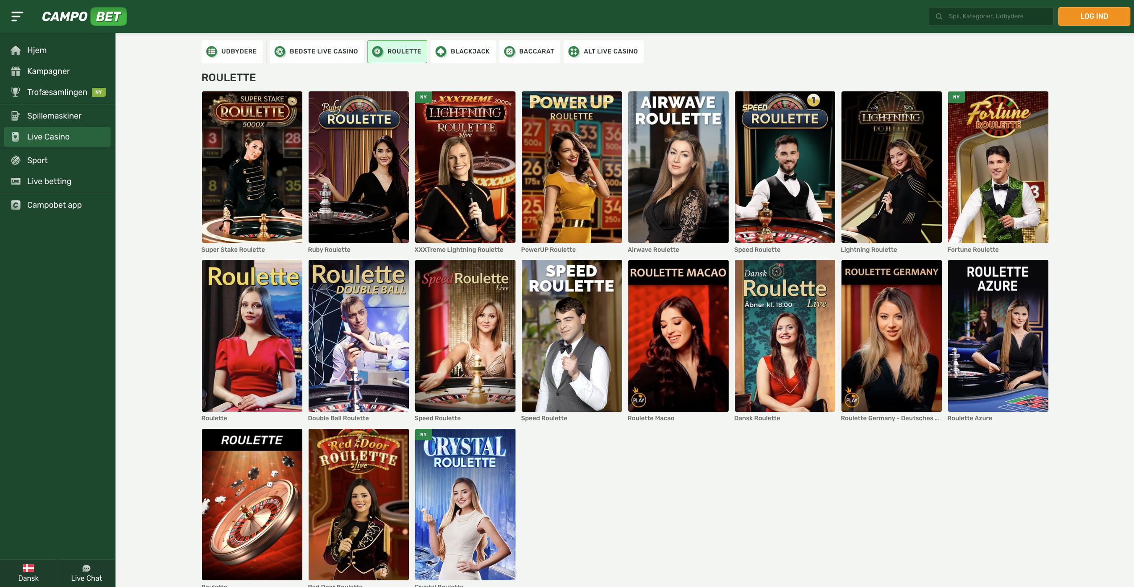Click the Roulette tab chip icon
This screenshot has width=1134, height=587.
(x=378, y=52)
